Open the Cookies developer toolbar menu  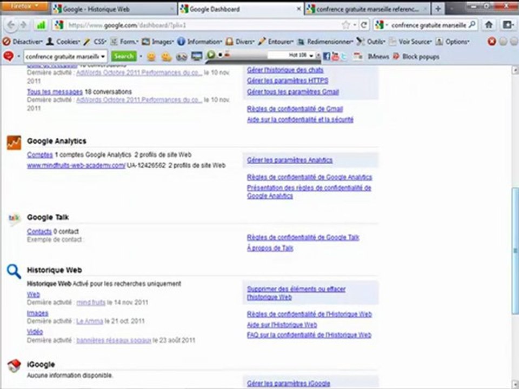(x=63, y=42)
